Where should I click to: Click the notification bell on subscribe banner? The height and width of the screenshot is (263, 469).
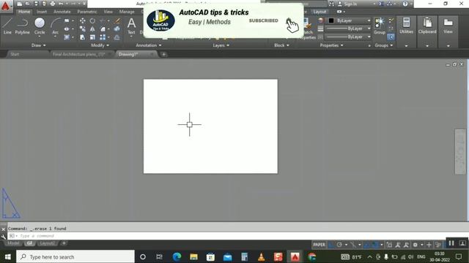tap(289, 20)
